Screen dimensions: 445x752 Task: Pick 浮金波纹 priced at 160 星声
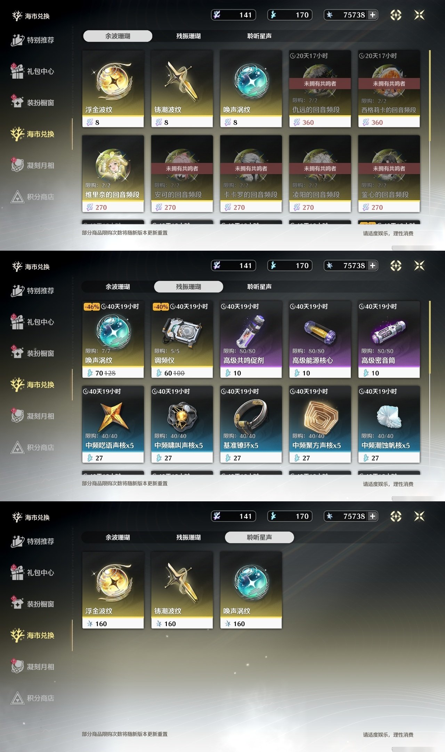[113, 590]
